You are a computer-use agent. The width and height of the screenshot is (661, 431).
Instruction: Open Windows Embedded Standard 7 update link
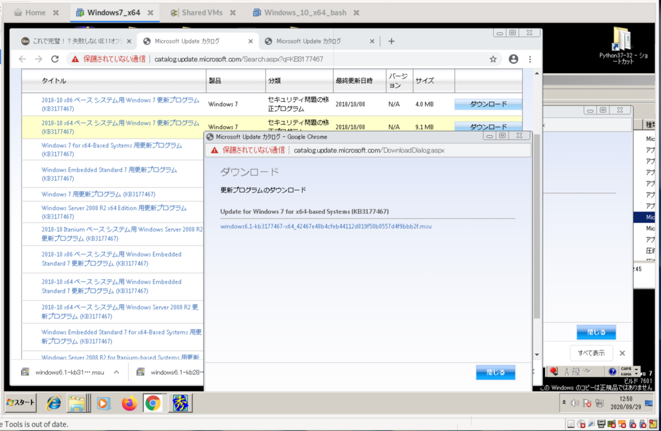pyautogui.click(x=109, y=174)
